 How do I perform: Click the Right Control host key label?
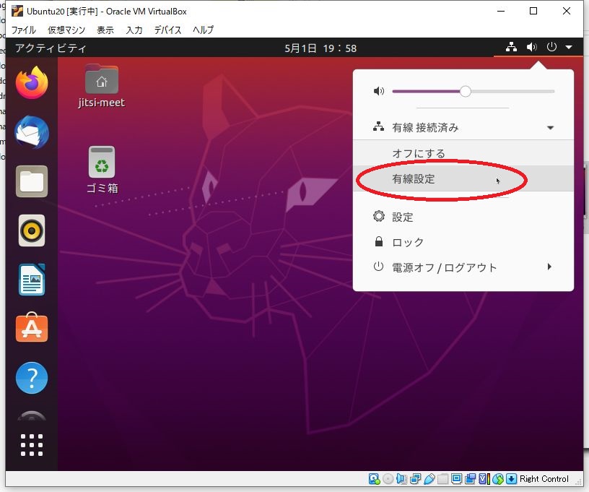(x=544, y=479)
